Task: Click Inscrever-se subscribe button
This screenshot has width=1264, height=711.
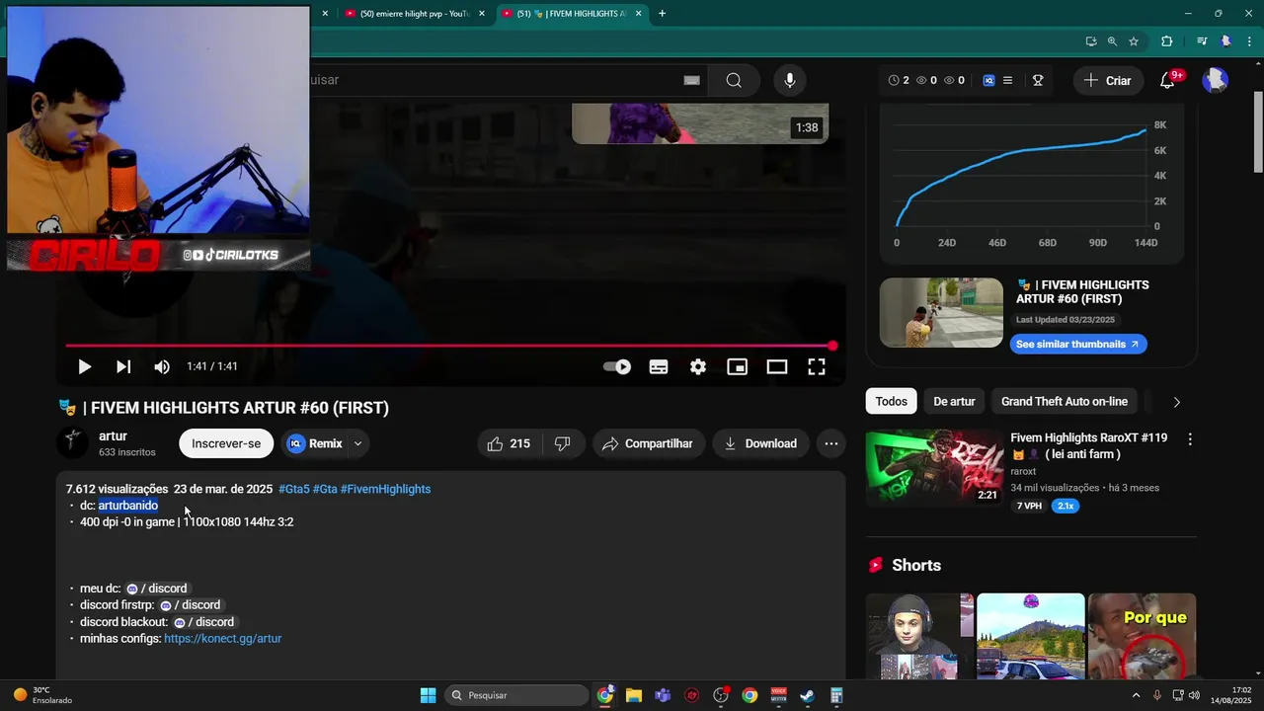Action: (226, 443)
